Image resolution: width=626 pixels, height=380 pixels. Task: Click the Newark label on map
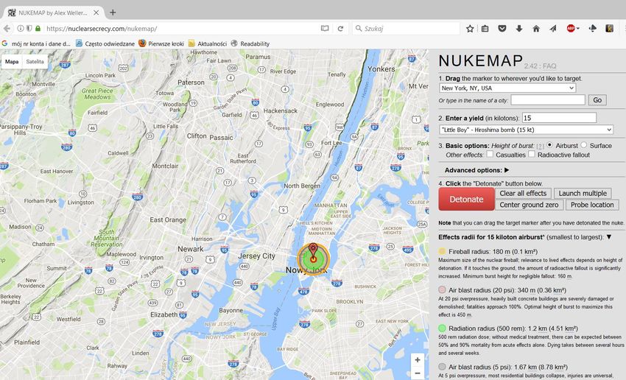click(x=191, y=249)
